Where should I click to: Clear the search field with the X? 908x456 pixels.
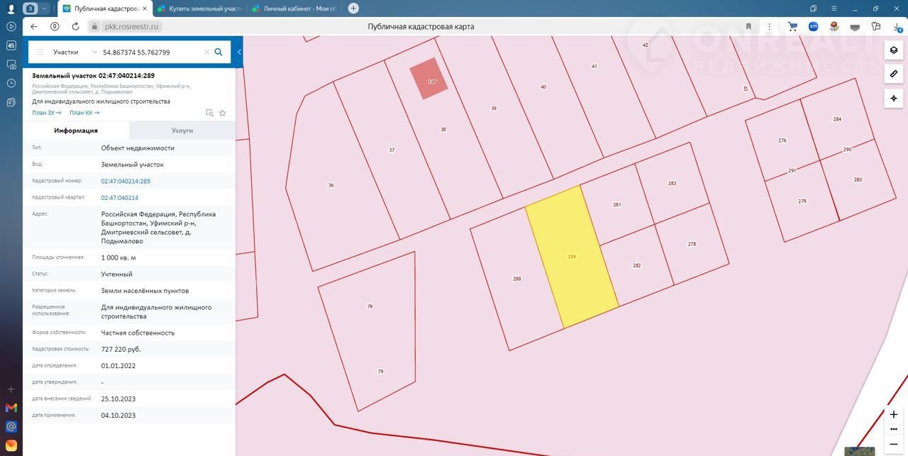pos(207,52)
